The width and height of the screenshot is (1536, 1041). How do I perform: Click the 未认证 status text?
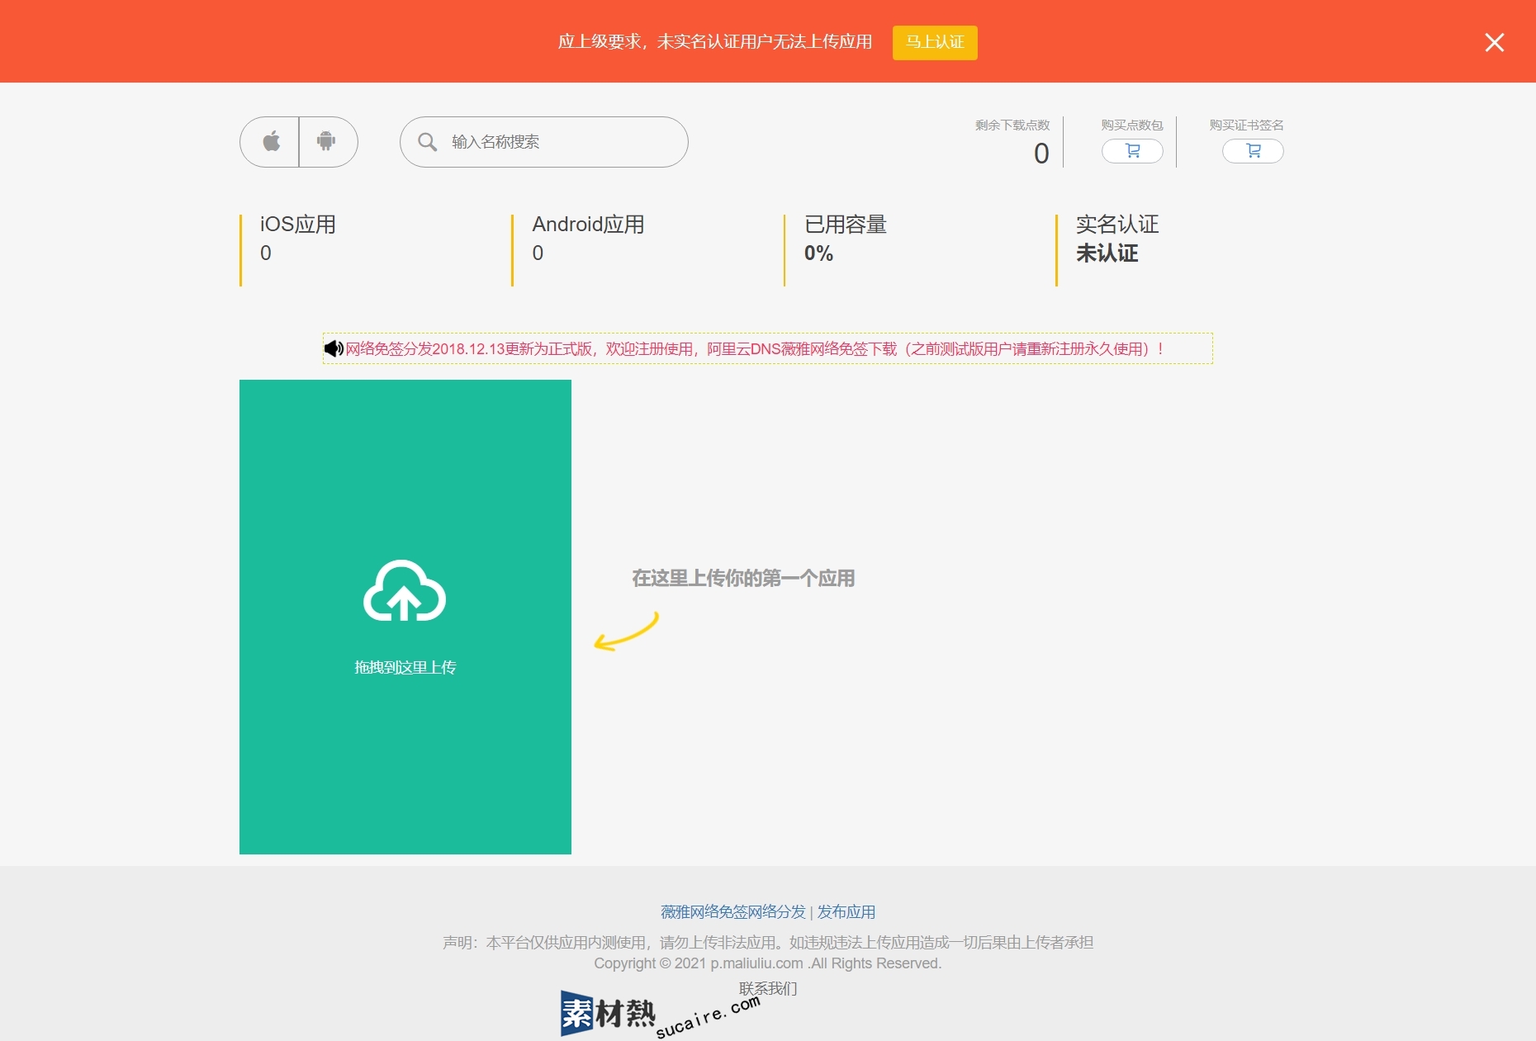point(1107,253)
